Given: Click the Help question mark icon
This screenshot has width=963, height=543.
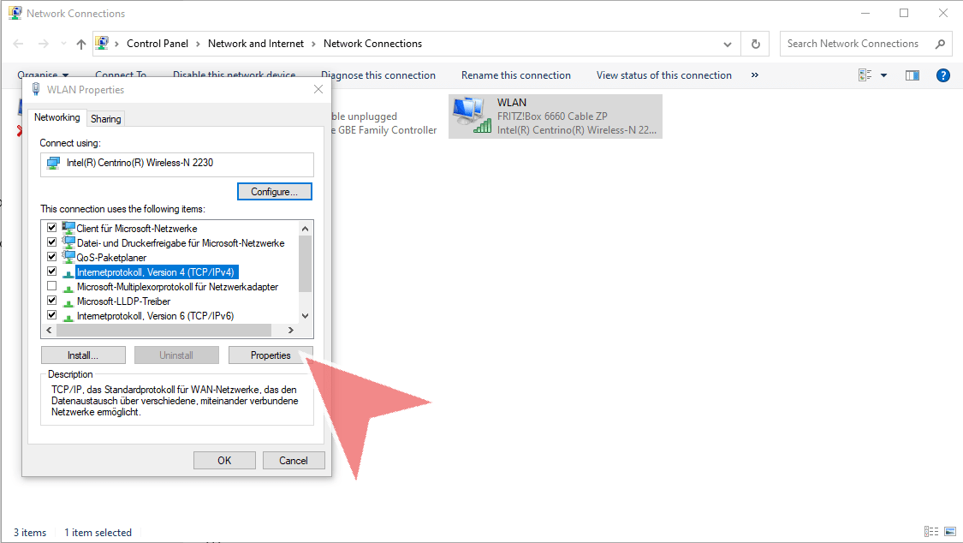Looking at the screenshot, I should coord(943,75).
